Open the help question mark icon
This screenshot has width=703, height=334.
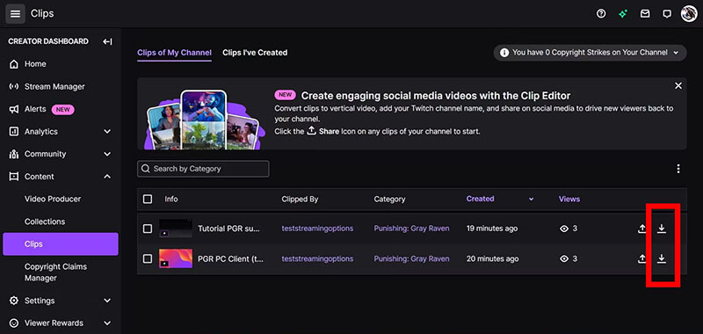tap(601, 14)
